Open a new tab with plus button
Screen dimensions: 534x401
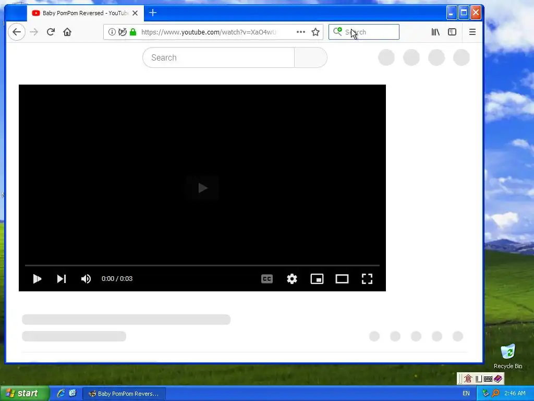[153, 13]
